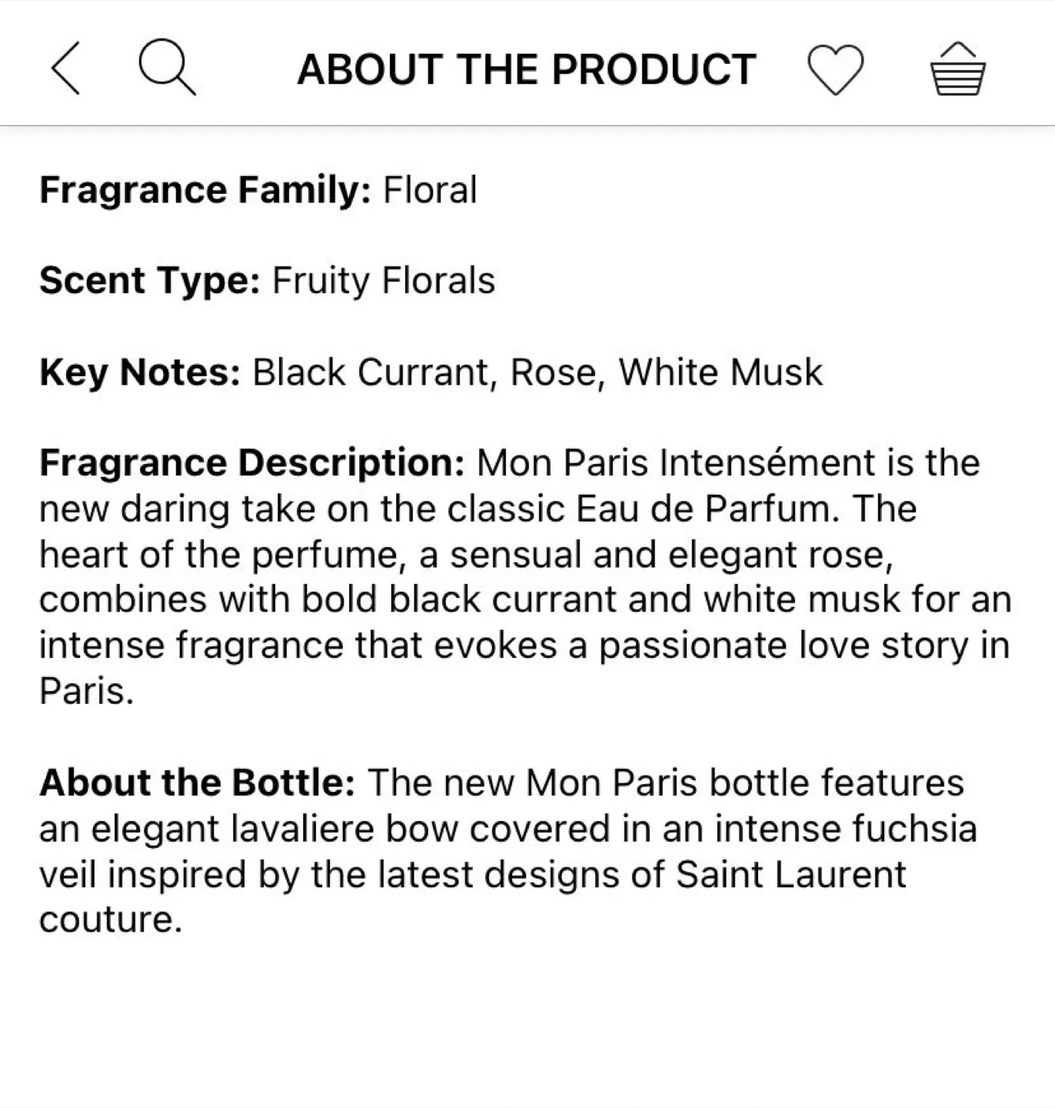This screenshot has width=1055, height=1108.
Task: Return to previous screen with back arrow
Action: [x=65, y=67]
